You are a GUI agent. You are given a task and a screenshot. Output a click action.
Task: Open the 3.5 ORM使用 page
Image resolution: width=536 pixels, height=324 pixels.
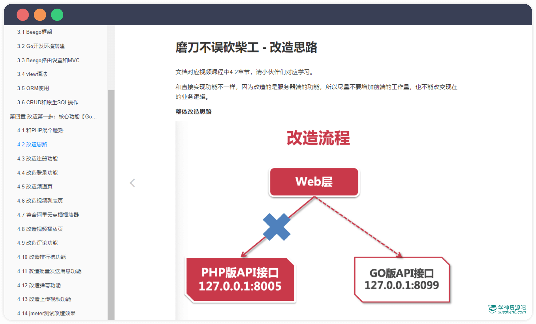coord(33,88)
